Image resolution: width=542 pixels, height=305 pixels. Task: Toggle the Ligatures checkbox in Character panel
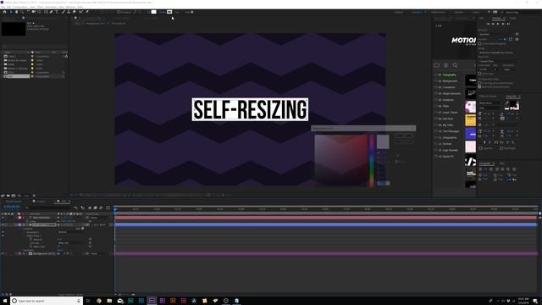pyautogui.click(x=480, y=148)
